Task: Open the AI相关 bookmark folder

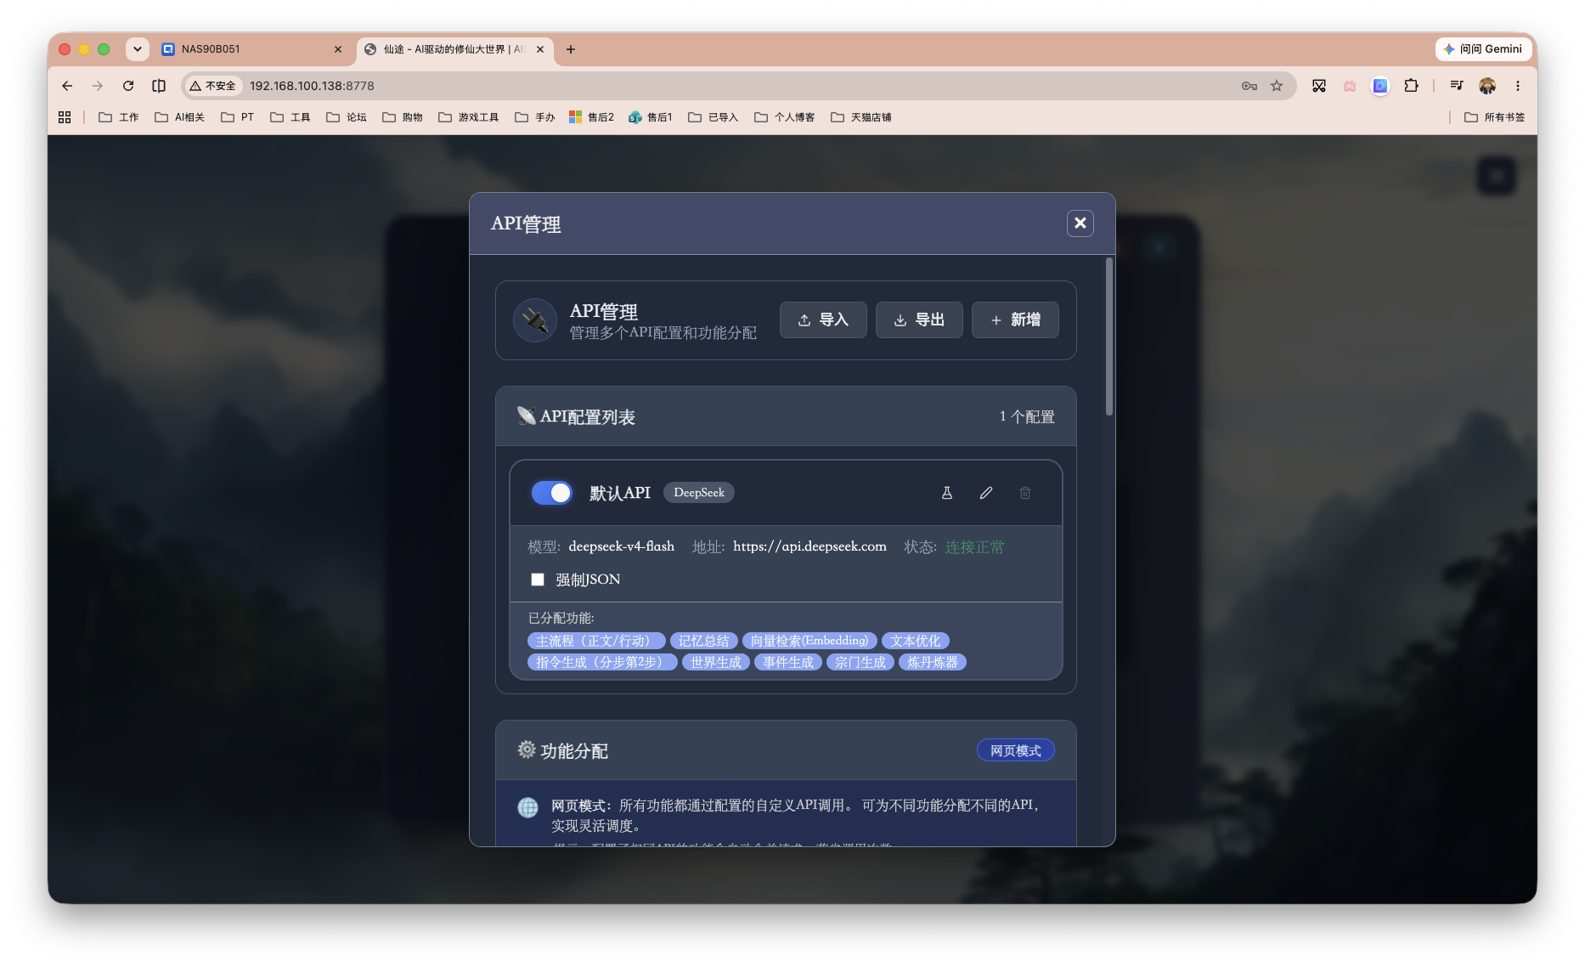Action: click(180, 117)
